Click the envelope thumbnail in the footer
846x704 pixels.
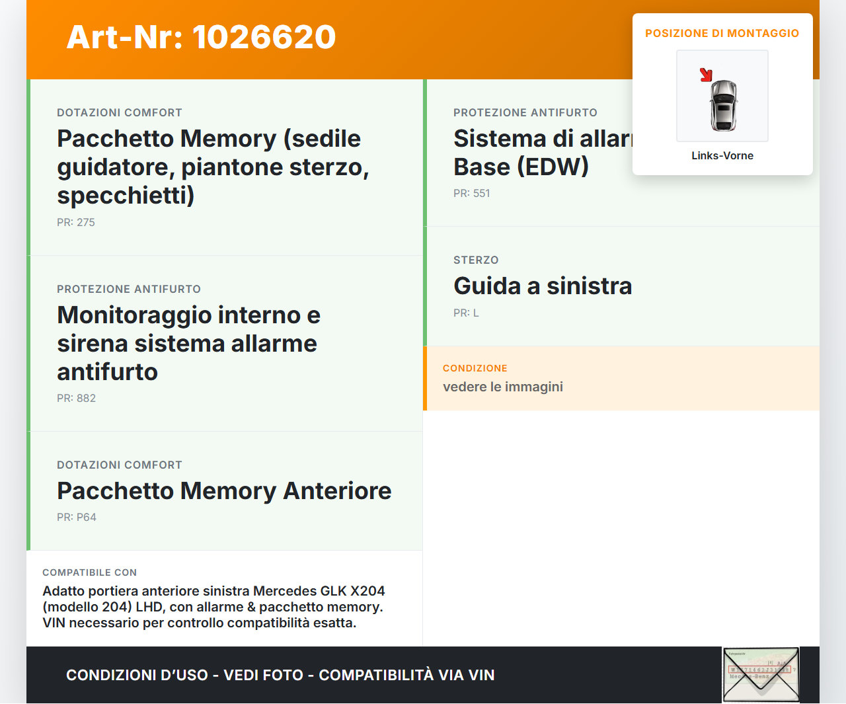pos(761,674)
